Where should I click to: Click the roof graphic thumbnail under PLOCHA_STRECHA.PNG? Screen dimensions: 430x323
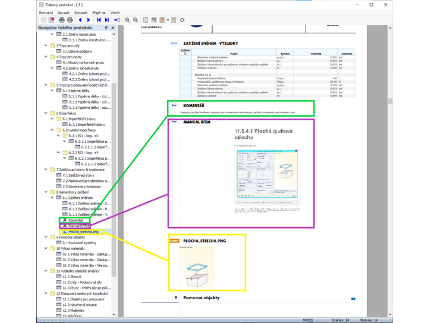point(197,267)
